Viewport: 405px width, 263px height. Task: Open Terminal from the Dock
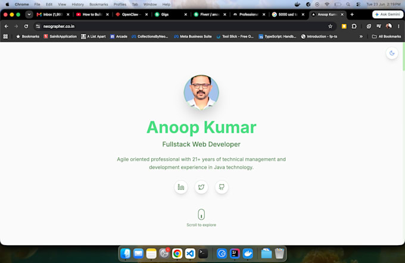203,253
